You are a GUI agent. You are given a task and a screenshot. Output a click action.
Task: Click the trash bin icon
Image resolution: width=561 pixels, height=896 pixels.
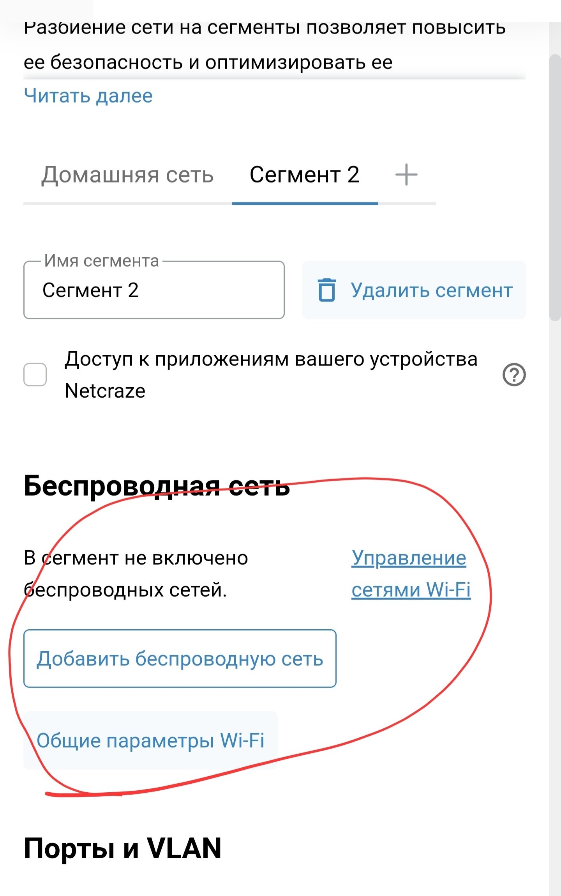[x=326, y=290]
